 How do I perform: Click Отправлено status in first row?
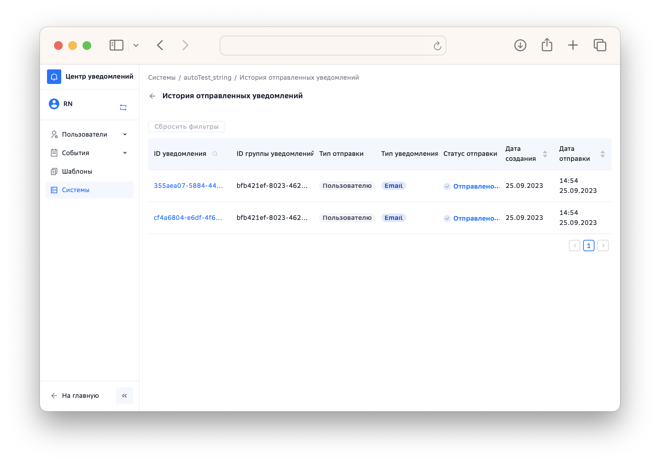pyautogui.click(x=477, y=186)
